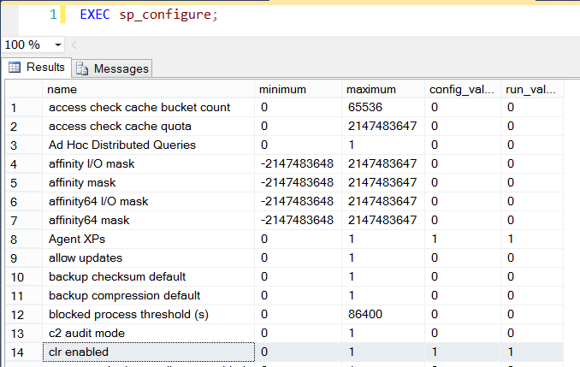
Task: Select row 8 via its row header
Action: click(21, 239)
